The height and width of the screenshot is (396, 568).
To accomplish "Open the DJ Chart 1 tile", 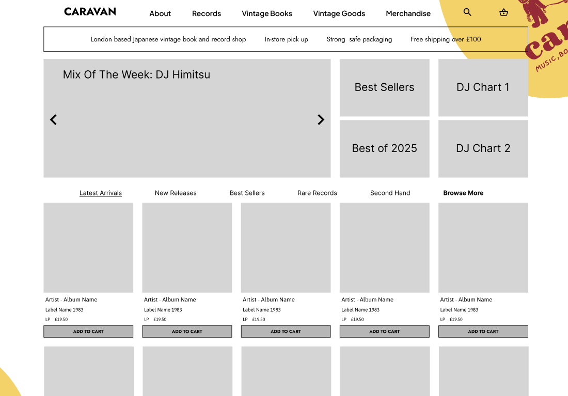I will coord(483,88).
